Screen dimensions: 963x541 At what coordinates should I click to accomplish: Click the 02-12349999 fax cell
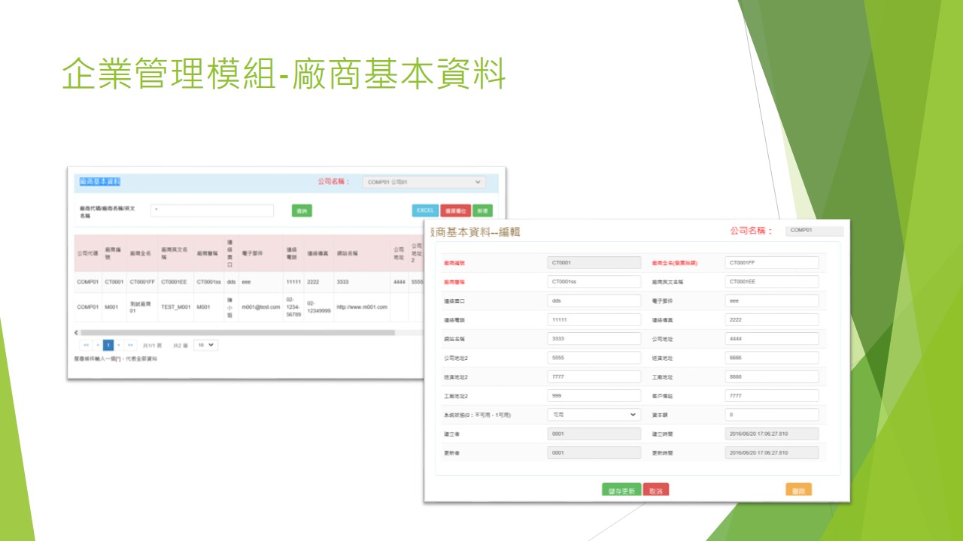tap(319, 307)
